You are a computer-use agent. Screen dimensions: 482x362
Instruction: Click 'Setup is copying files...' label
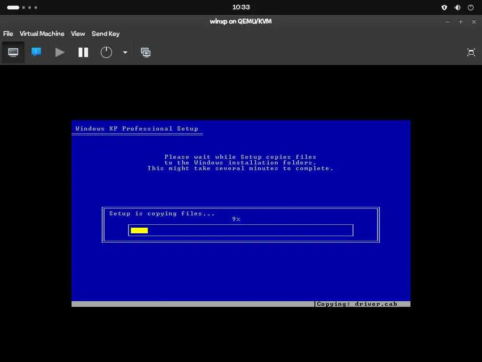162,214
